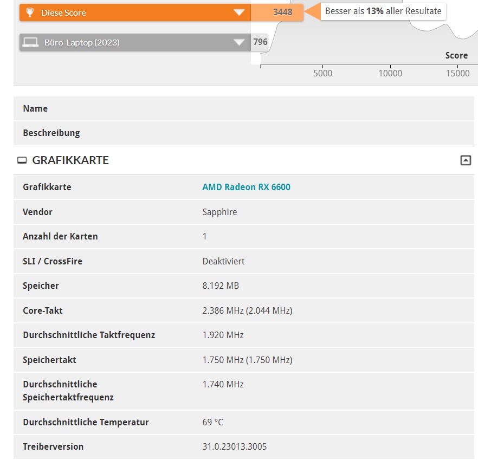Click the orange Diese Score bar label

tap(63, 13)
